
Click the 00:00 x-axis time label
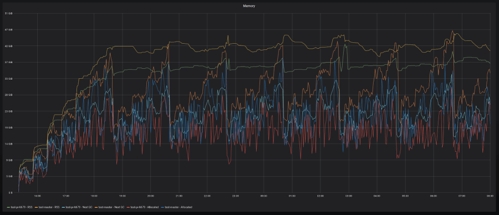point(263,196)
